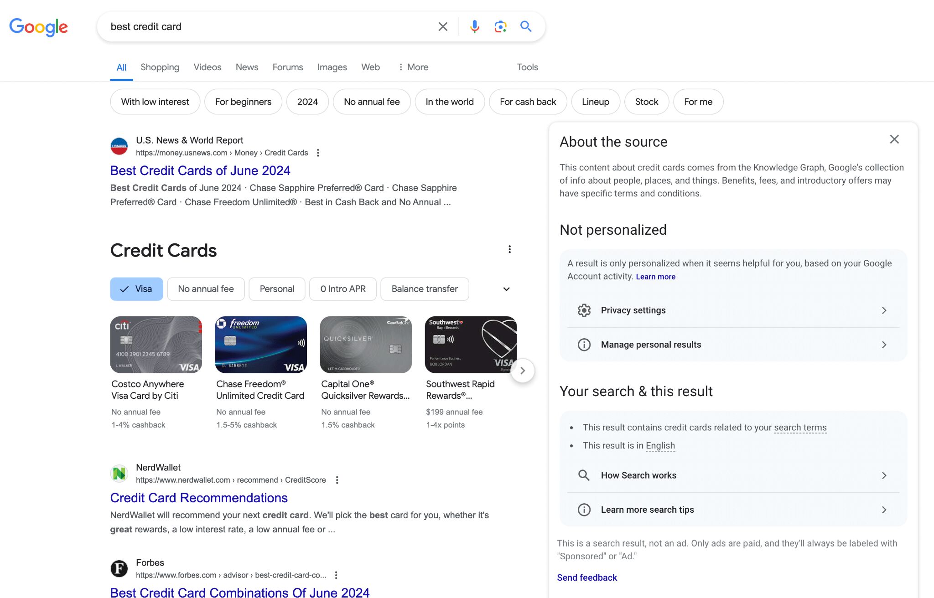Click the Google microphone search icon
Viewport: 934px width, 598px height.
pos(475,26)
